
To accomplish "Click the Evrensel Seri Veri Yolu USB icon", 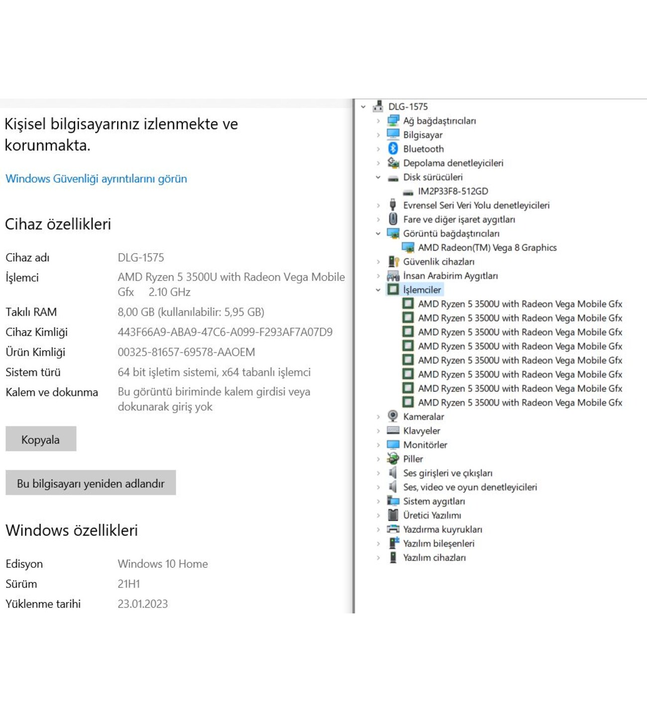I will click(393, 205).
